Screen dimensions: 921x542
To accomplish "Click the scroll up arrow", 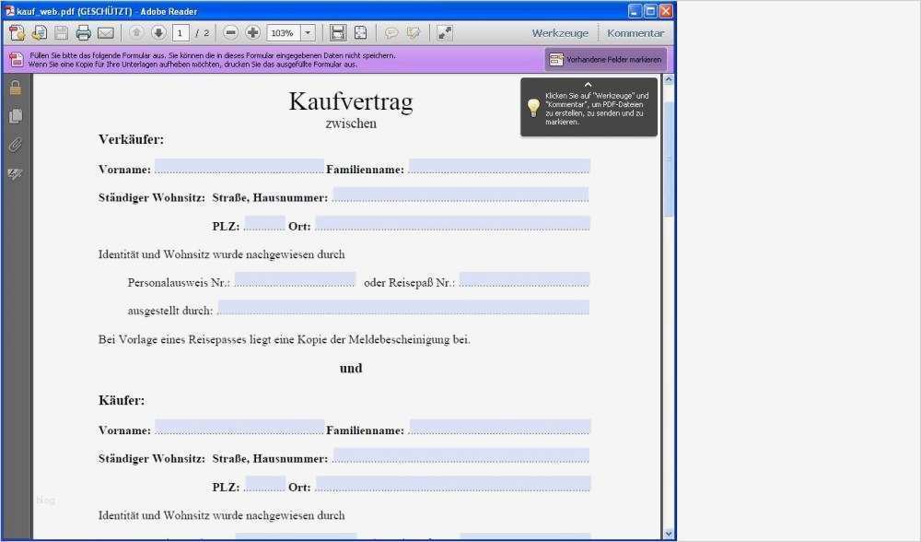I will coord(669,78).
